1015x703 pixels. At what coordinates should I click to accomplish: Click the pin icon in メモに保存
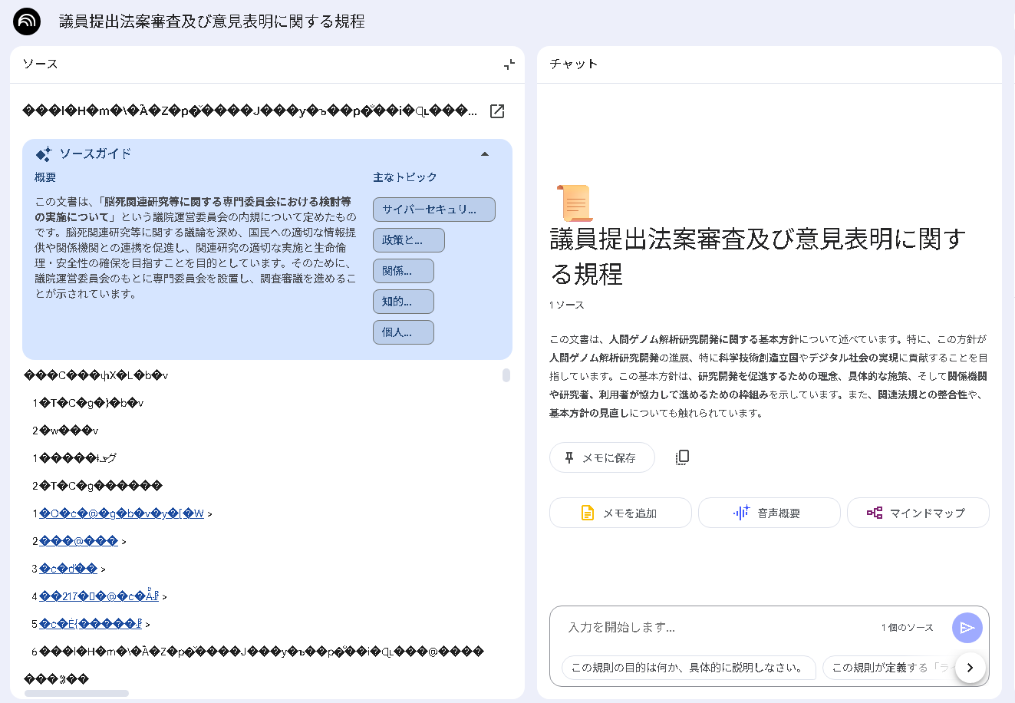[569, 457]
